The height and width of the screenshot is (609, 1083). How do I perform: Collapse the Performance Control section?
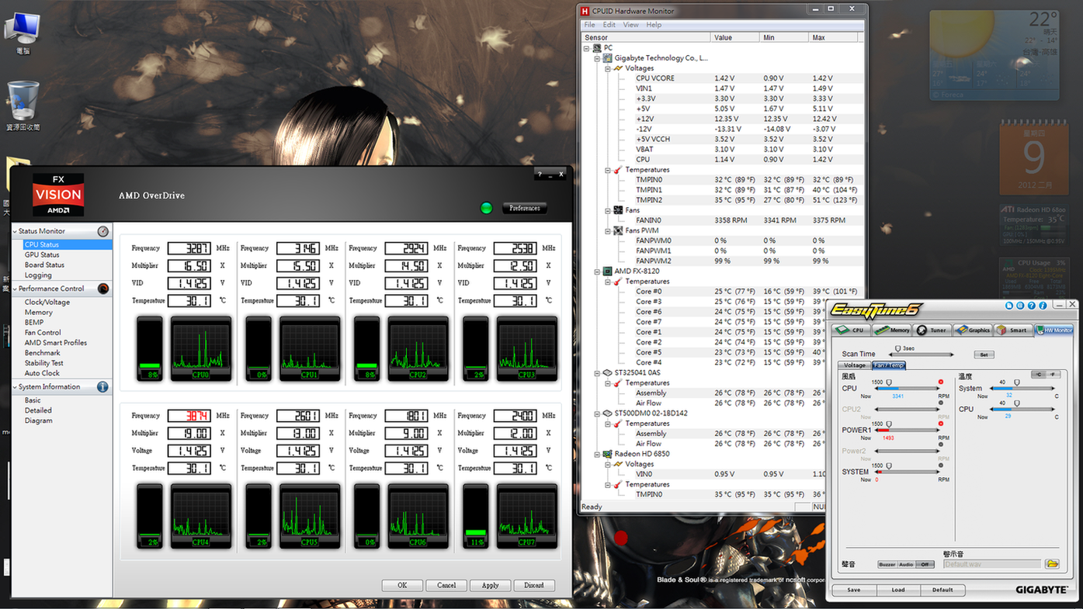coord(15,289)
